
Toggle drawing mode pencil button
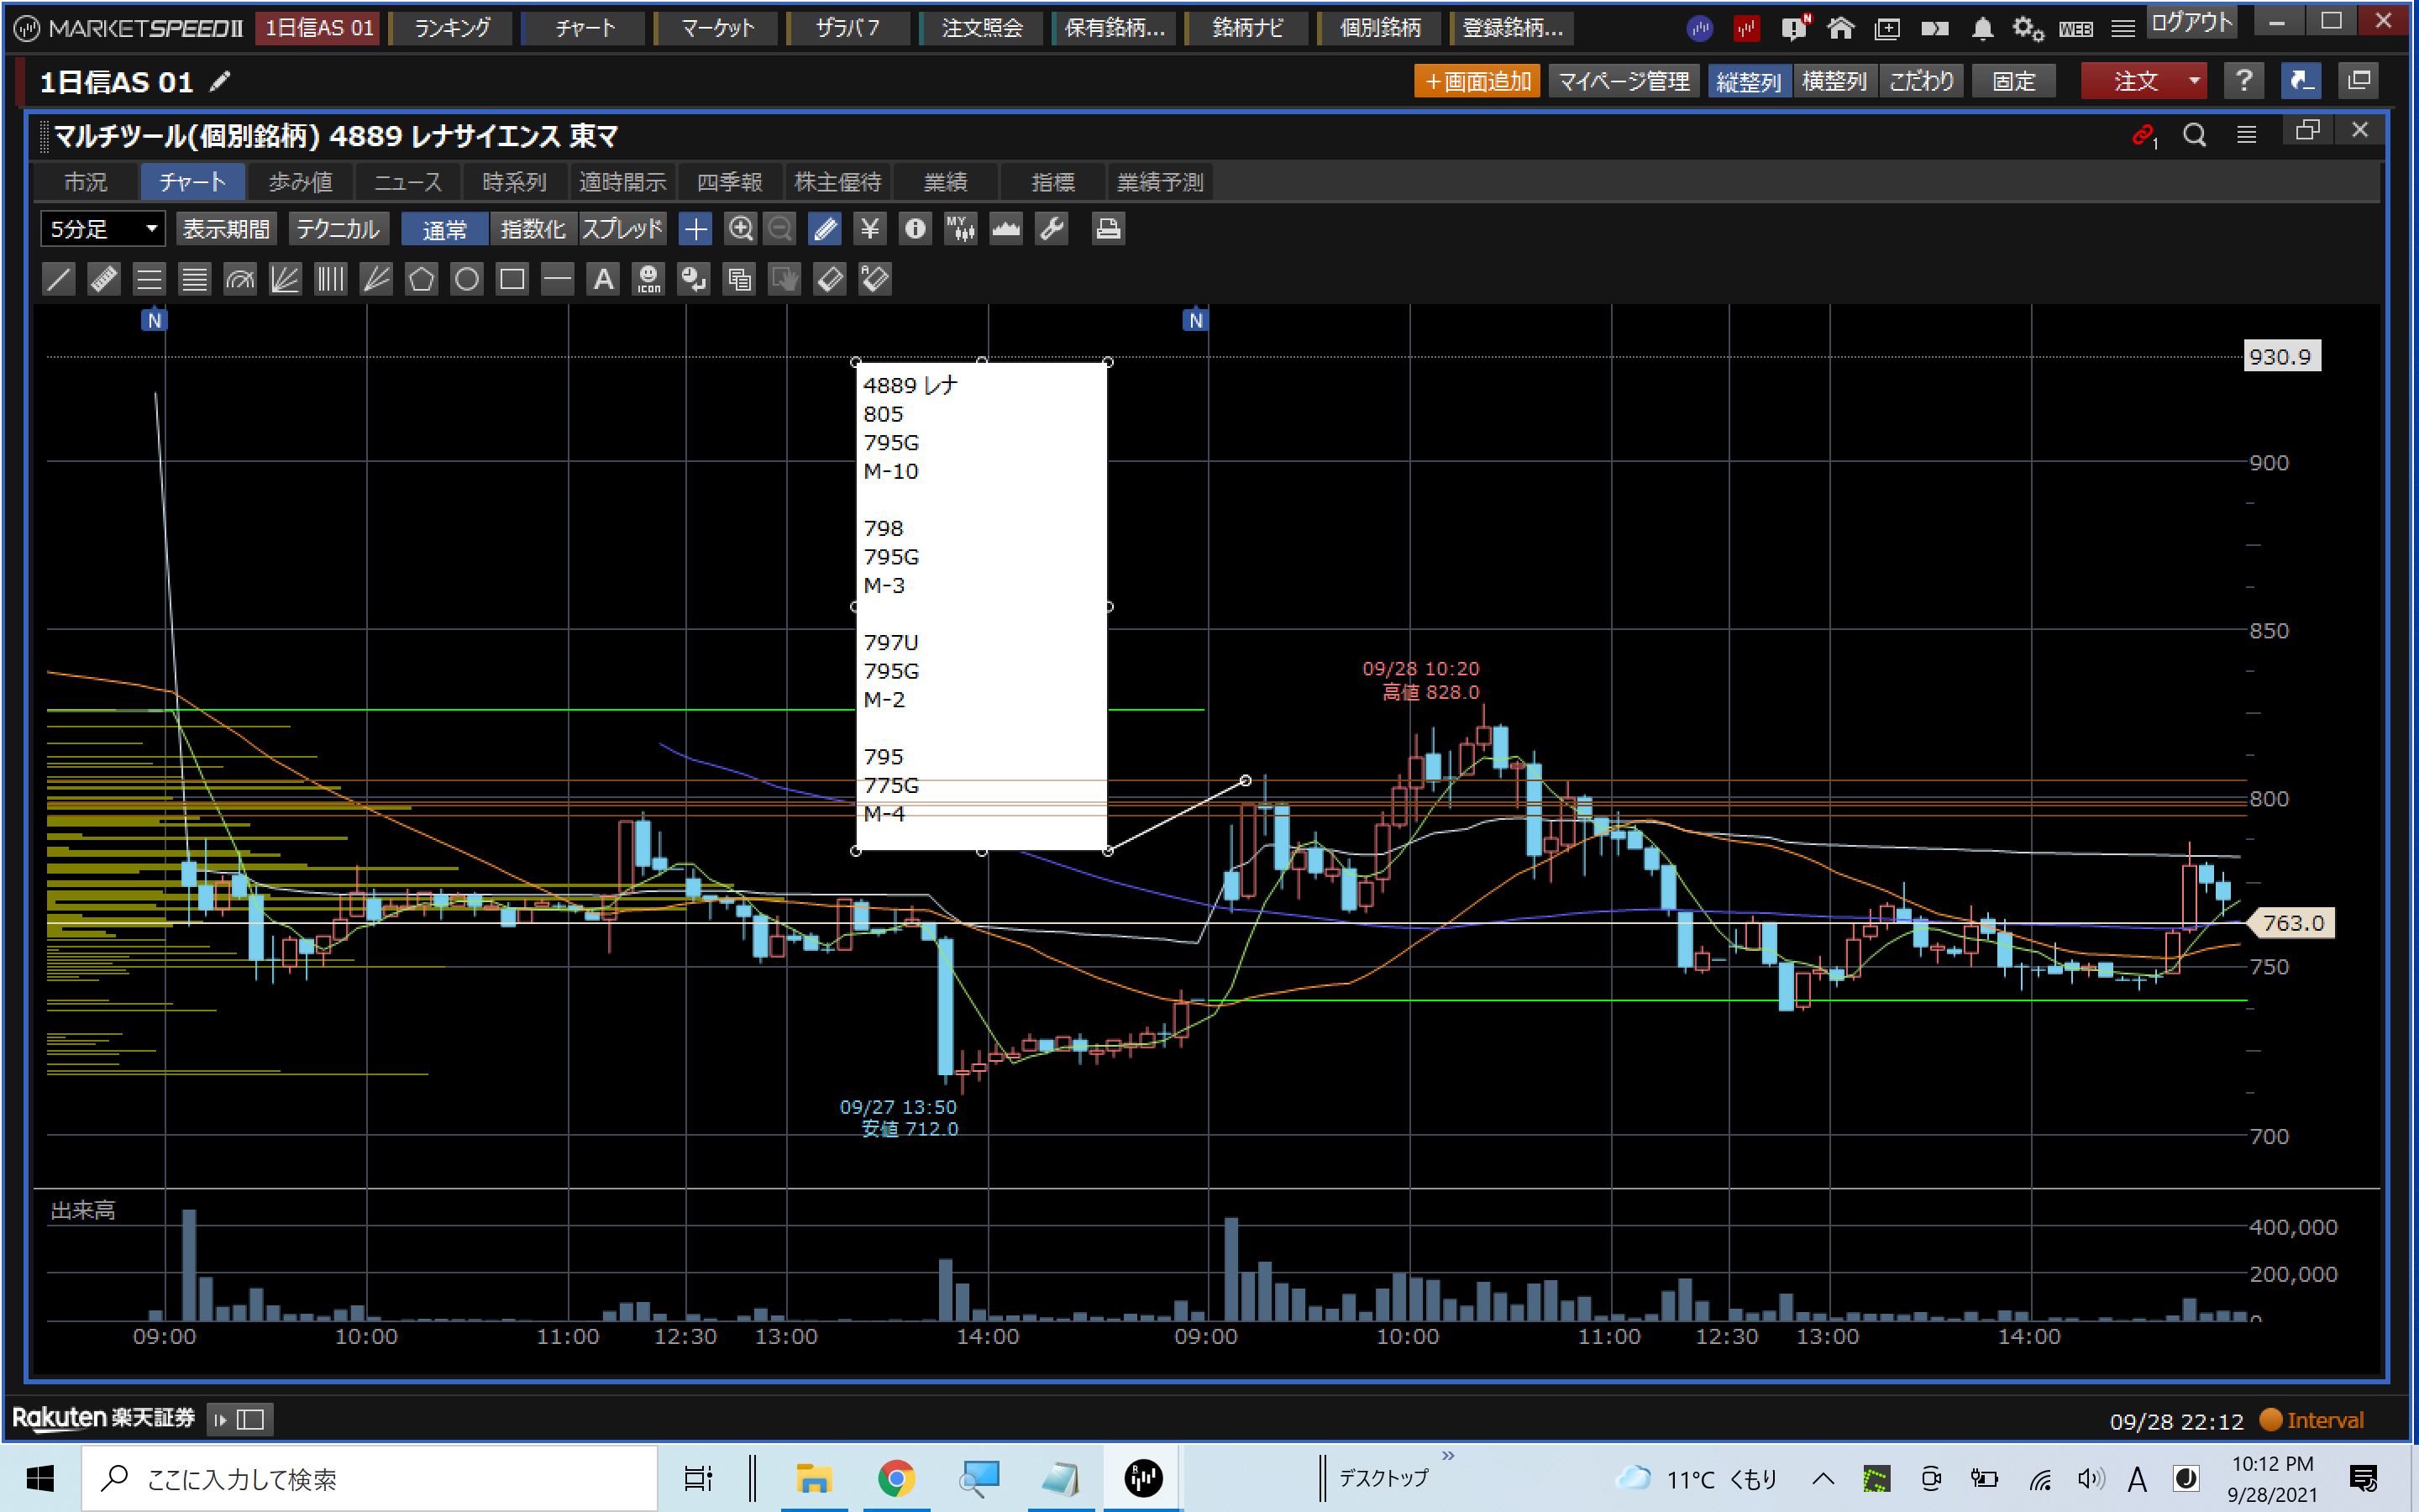[x=826, y=229]
